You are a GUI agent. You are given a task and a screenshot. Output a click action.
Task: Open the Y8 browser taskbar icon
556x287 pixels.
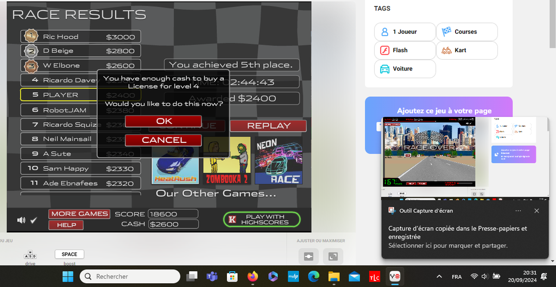tap(395, 276)
